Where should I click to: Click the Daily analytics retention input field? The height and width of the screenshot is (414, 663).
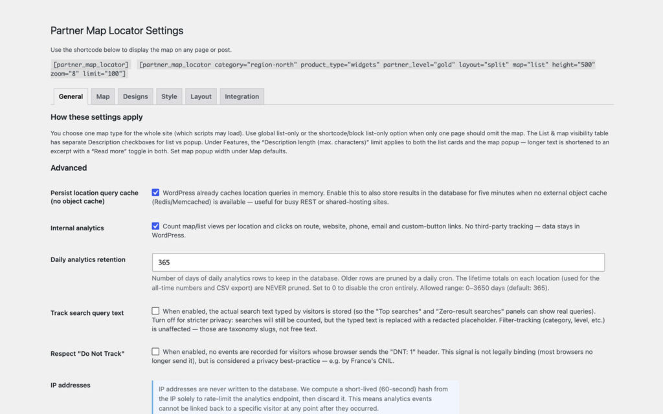tap(378, 263)
